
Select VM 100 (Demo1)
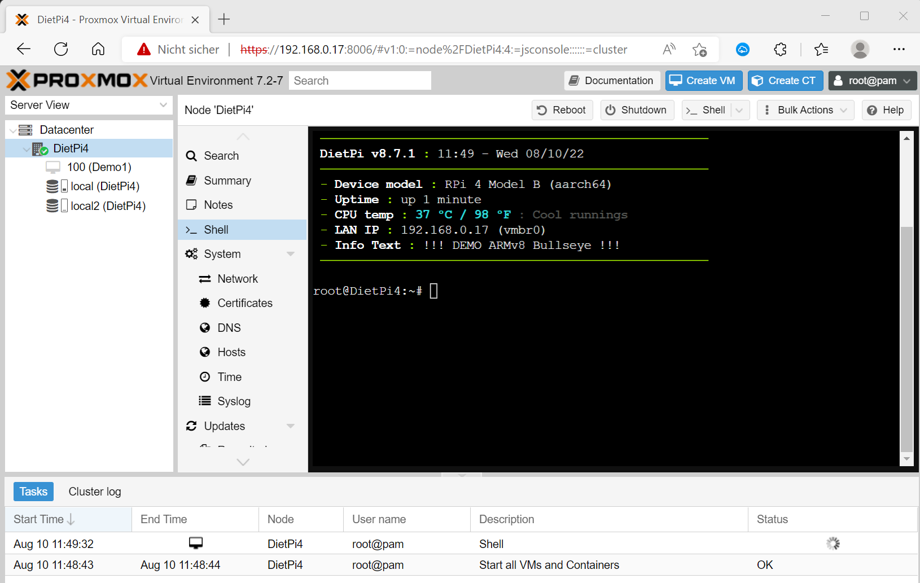click(99, 167)
